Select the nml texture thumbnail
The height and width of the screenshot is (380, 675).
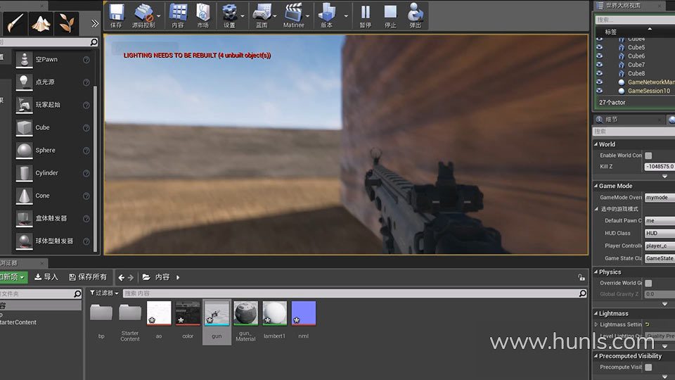click(304, 314)
